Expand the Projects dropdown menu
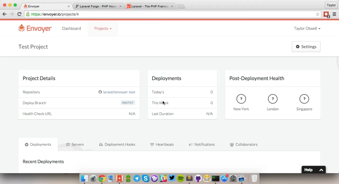Screen dimensions: 339x184 pos(103,29)
